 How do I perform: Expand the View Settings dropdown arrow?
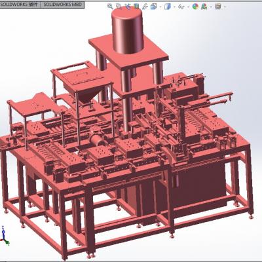tap(225, 7)
